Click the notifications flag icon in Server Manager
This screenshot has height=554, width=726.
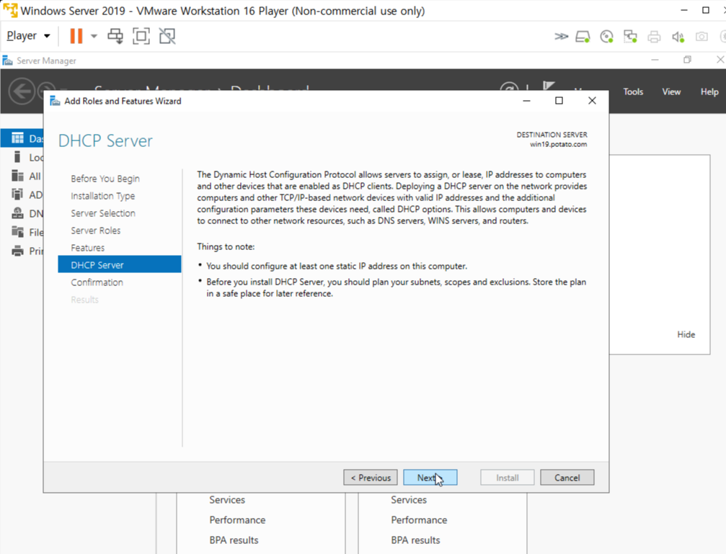point(549,86)
